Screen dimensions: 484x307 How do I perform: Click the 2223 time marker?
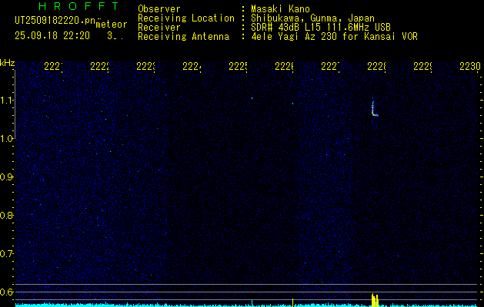coord(145,67)
